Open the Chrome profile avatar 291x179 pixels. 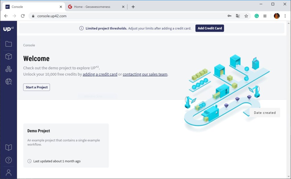pyautogui.click(x=277, y=16)
